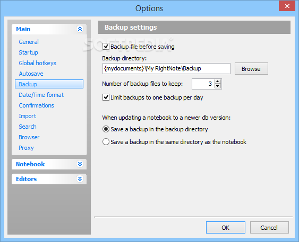Open Global hotkeys settings page
This screenshot has width=299, height=242.
pyautogui.click(x=37, y=63)
